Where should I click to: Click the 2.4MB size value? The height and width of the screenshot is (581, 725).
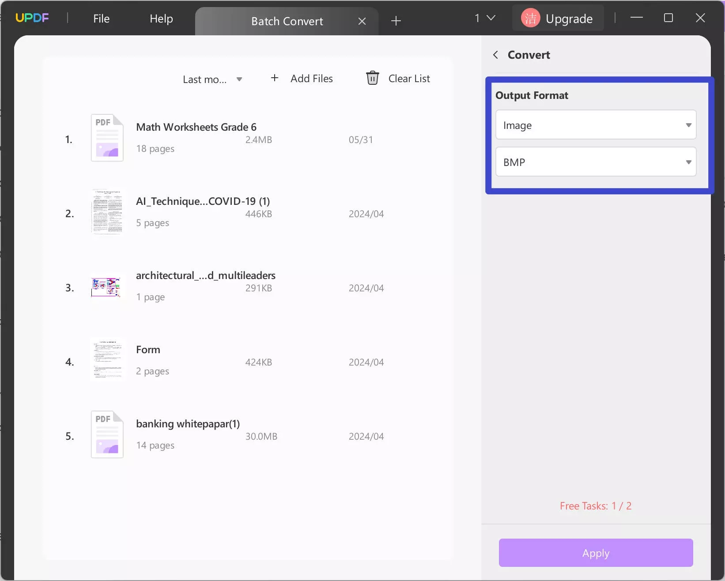pos(259,140)
